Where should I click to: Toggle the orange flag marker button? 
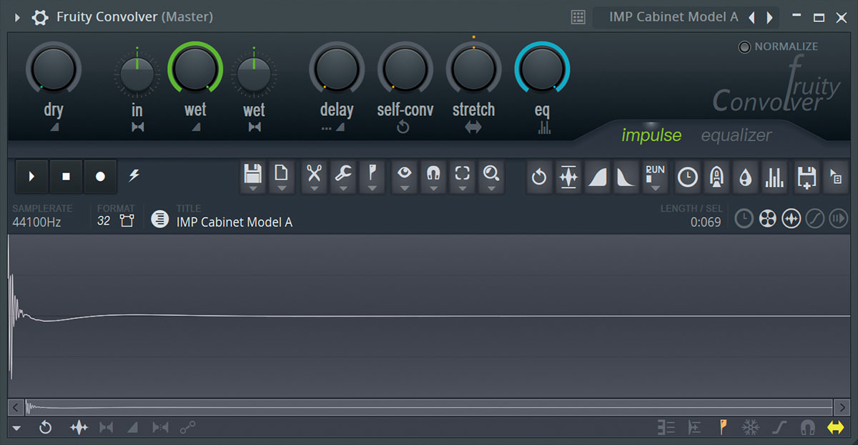pyautogui.click(x=723, y=428)
